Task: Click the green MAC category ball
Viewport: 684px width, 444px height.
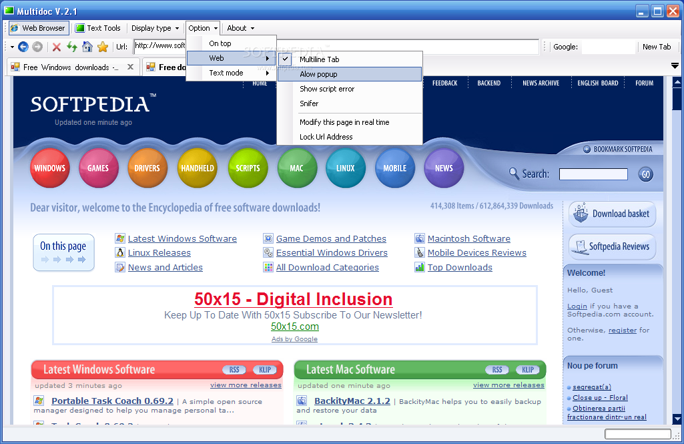Action: click(x=297, y=168)
